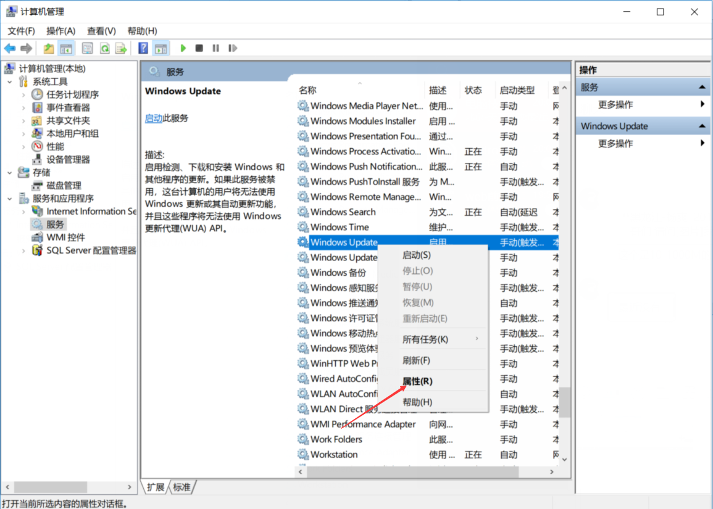The height and width of the screenshot is (509, 713).
Task: Sort services by 状态 column header
Action: click(477, 90)
